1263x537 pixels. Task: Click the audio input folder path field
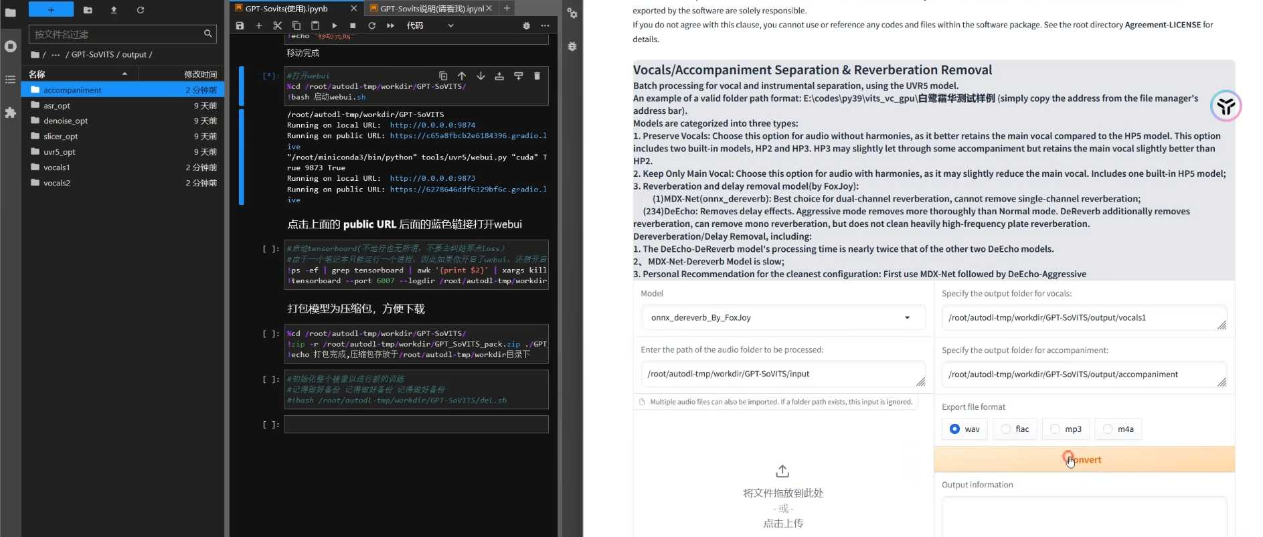tap(783, 374)
